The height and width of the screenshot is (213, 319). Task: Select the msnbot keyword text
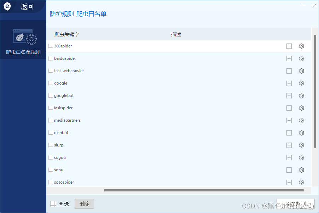[61, 133]
